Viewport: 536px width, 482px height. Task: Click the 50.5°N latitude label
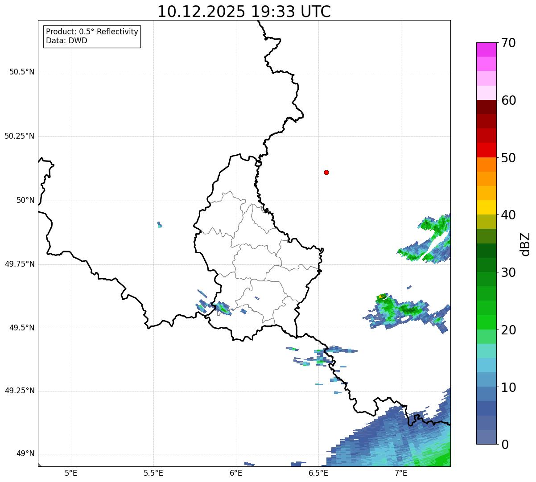click(22, 72)
